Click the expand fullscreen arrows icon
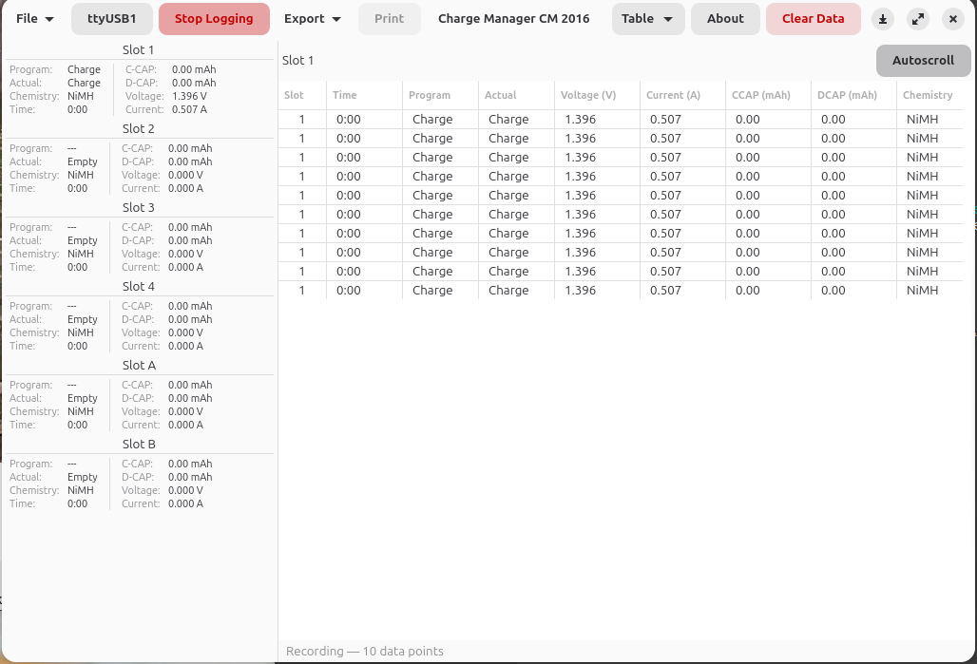The height and width of the screenshot is (664, 977). click(918, 19)
